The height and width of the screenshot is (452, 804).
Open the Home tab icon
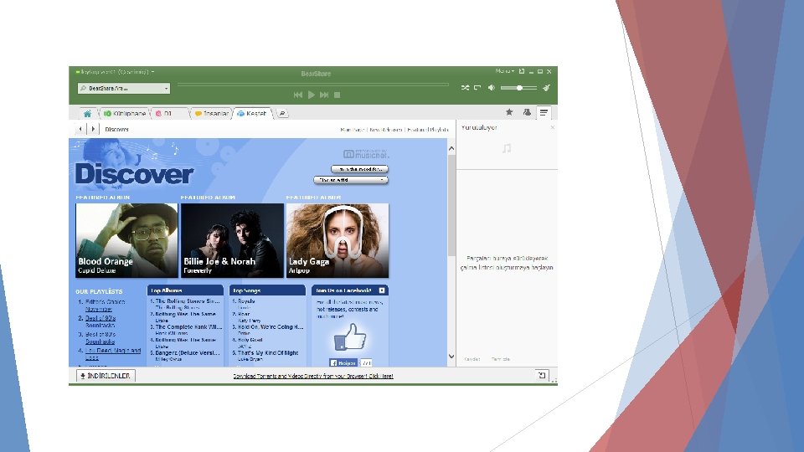click(x=88, y=113)
